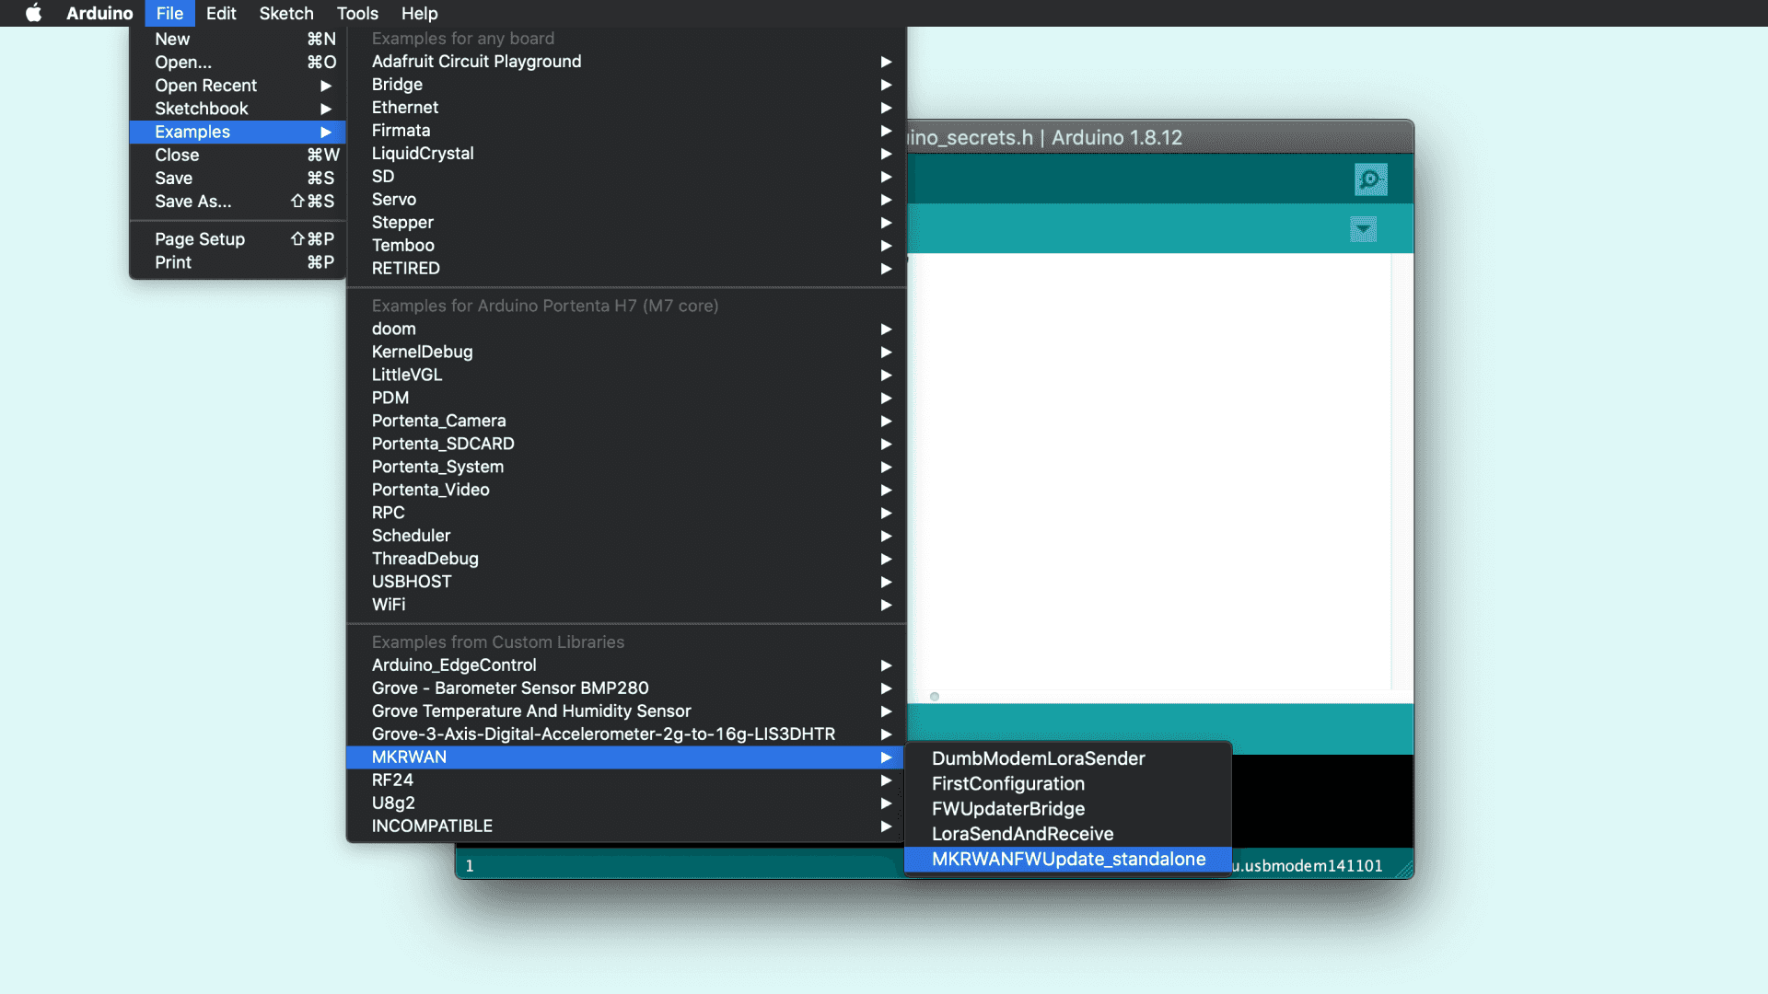Click the window resize grip corner

click(1403, 868)
